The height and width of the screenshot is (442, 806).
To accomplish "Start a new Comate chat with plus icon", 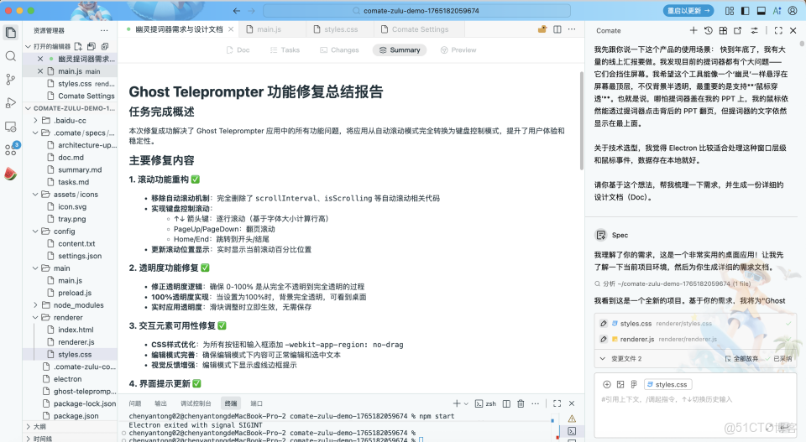I will coord(693,30).
